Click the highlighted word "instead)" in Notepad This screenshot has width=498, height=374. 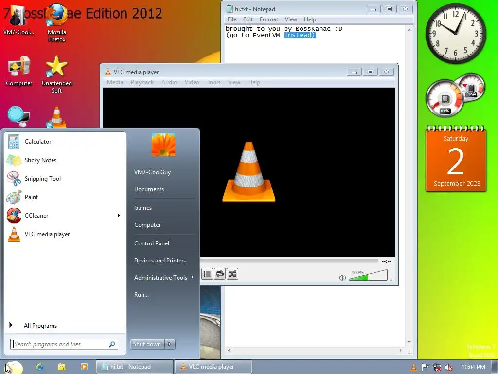pos(300,35)
